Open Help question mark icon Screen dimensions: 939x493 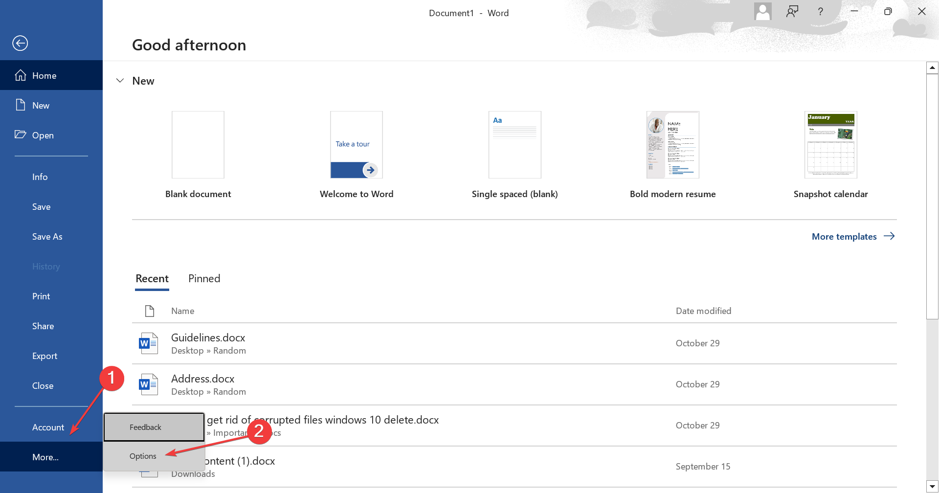821,12
